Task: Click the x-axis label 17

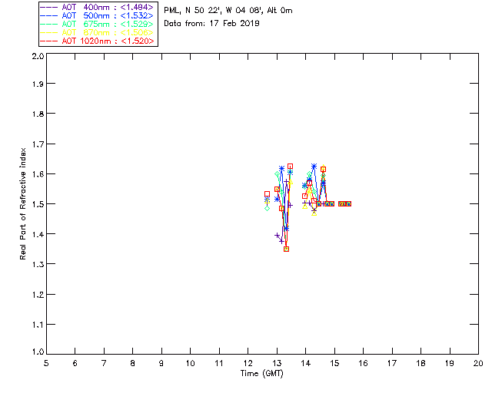Action: 392,363
